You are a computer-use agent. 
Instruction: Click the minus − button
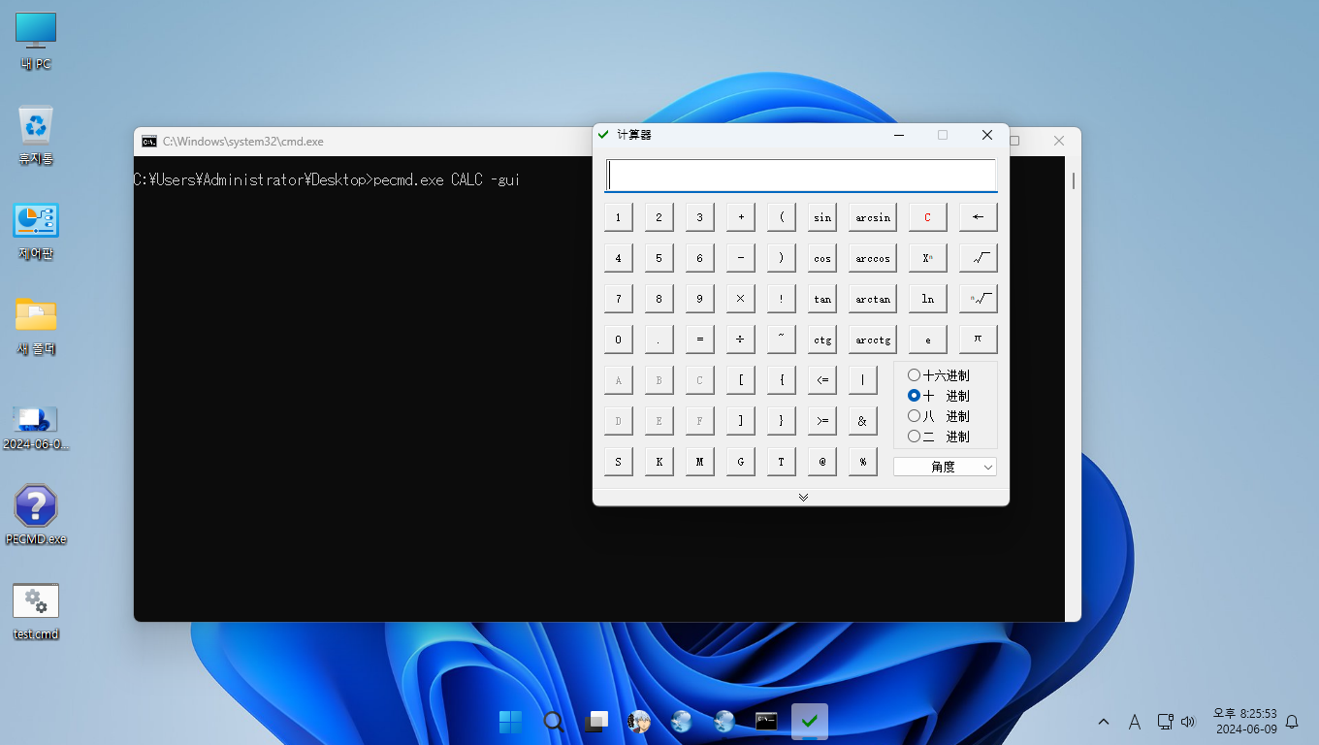740,258
